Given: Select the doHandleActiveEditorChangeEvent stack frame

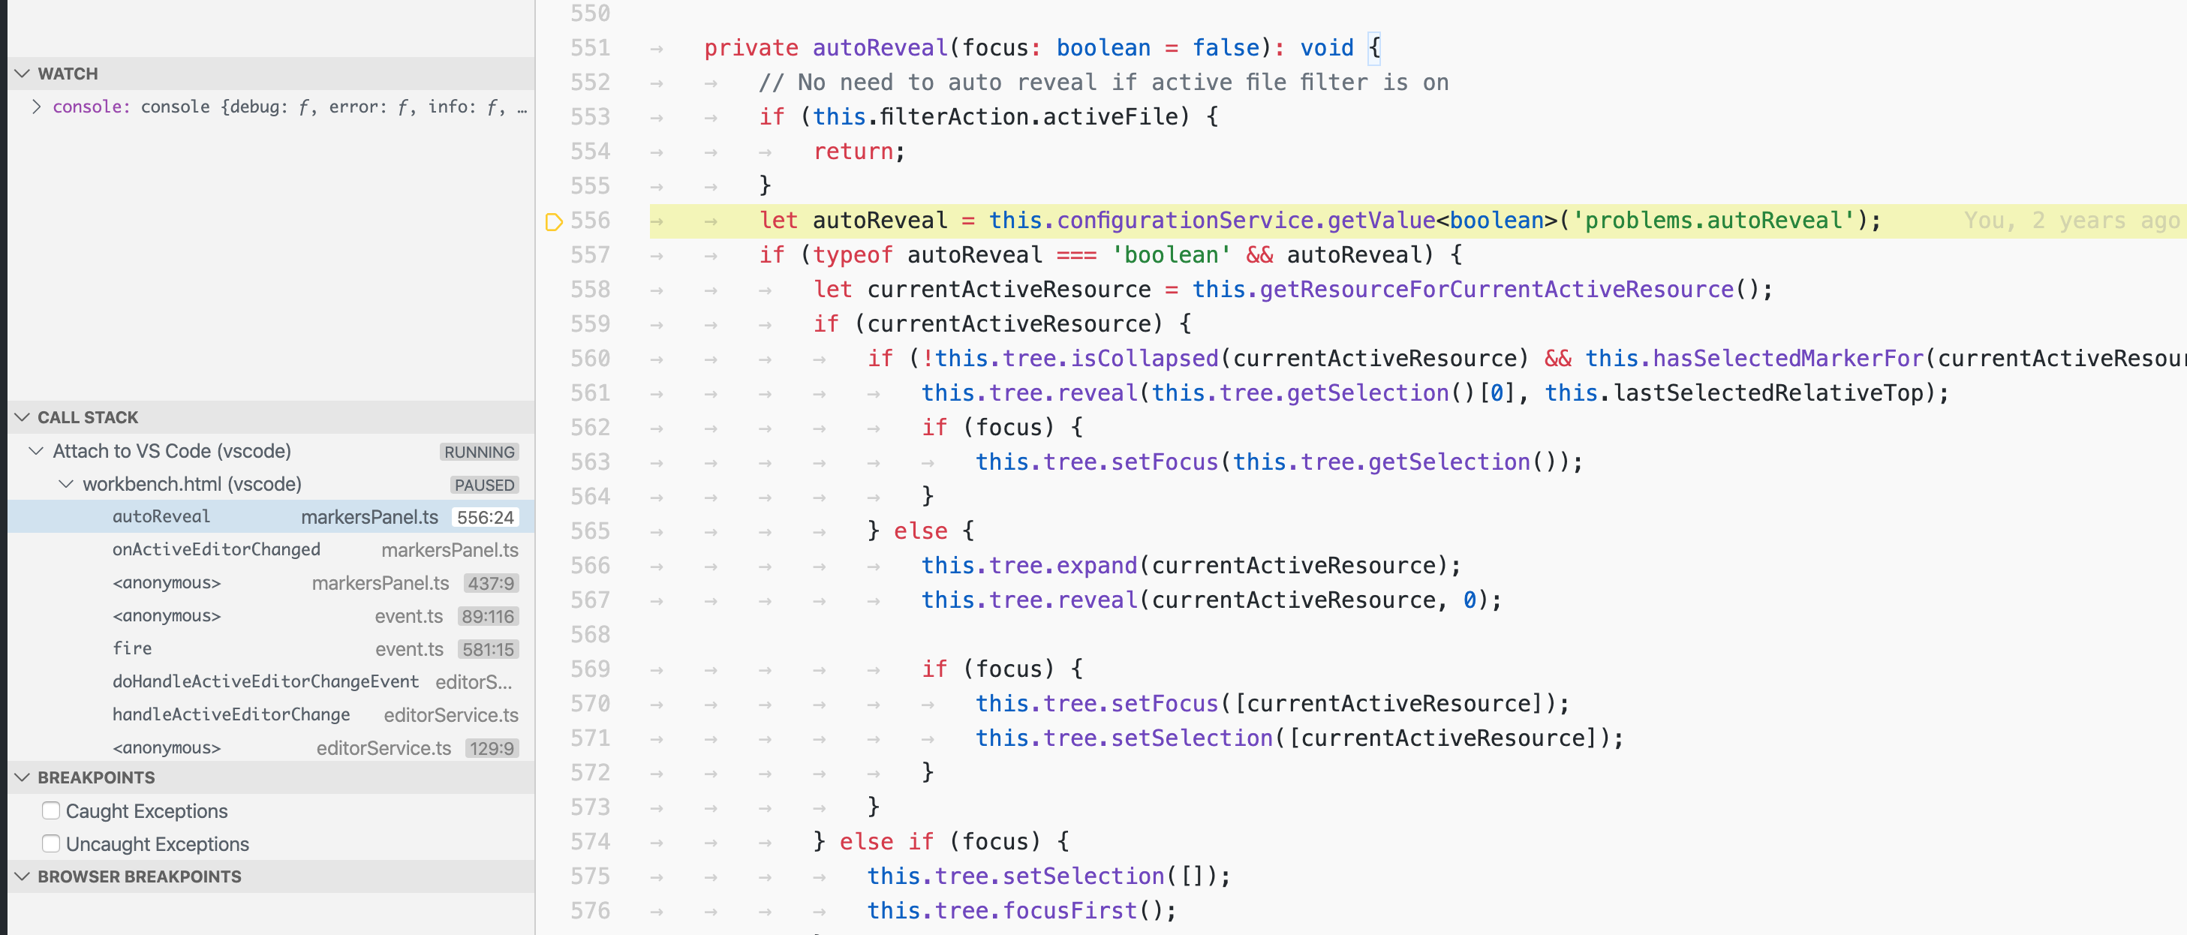Looking at the screenshot, I should tap(265, 681).
